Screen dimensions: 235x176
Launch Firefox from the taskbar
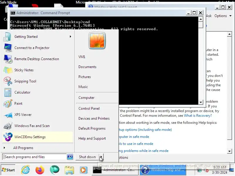coord(40,170)
